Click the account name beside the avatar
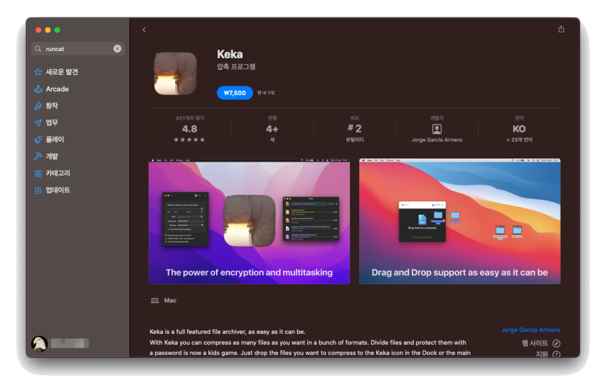Image resolution: width=606 pixels, height=392 pixels. (70, 343)
